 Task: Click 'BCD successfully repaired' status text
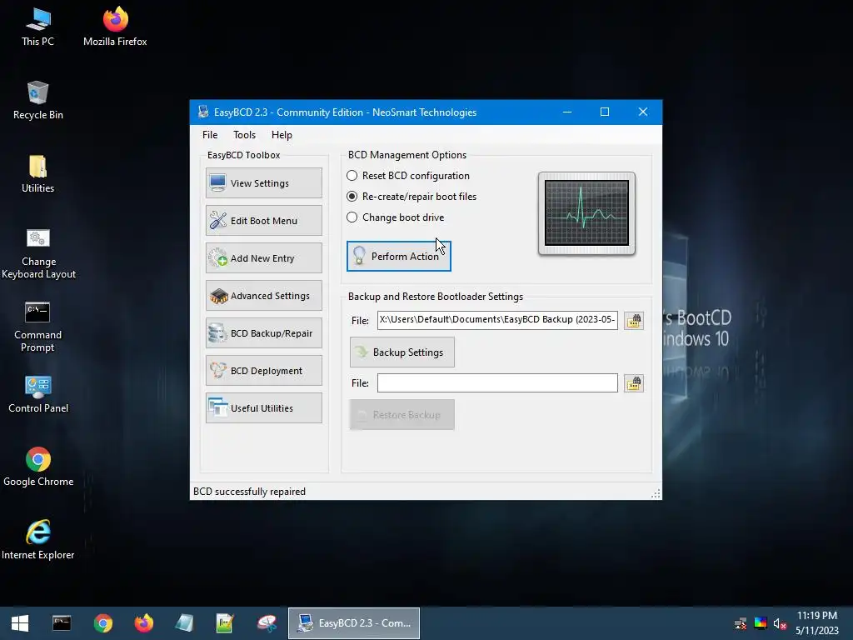[x=249, y=492]
